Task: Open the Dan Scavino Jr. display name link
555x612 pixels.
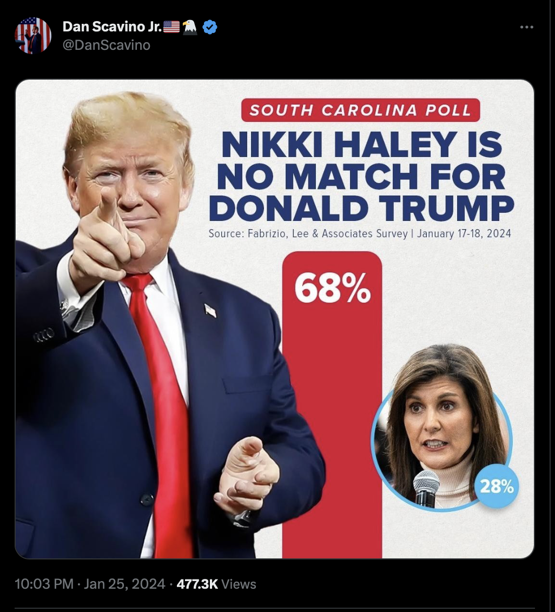Action: (112, 27)
